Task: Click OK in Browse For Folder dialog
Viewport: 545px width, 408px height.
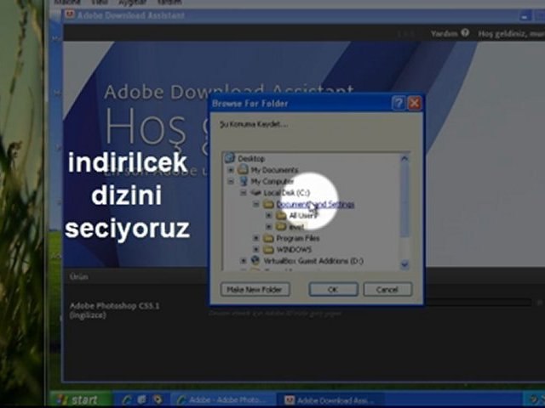Action: 333,289
